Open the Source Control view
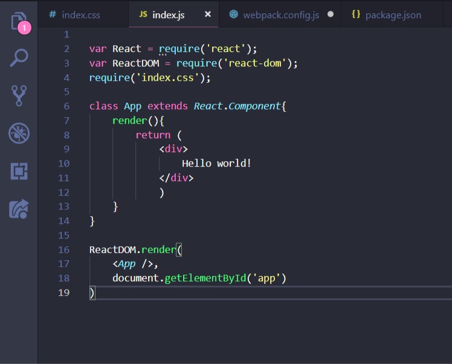Viewport: 452px width, 364px height. pyautogui.click(x=19, y=95)
